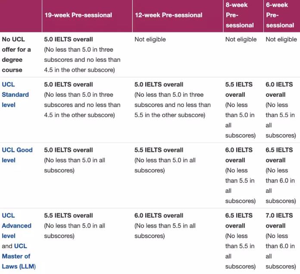Click 'Not eligible' in the 12-week column
The width and height of the screenshot is (300, 274).
150,39
